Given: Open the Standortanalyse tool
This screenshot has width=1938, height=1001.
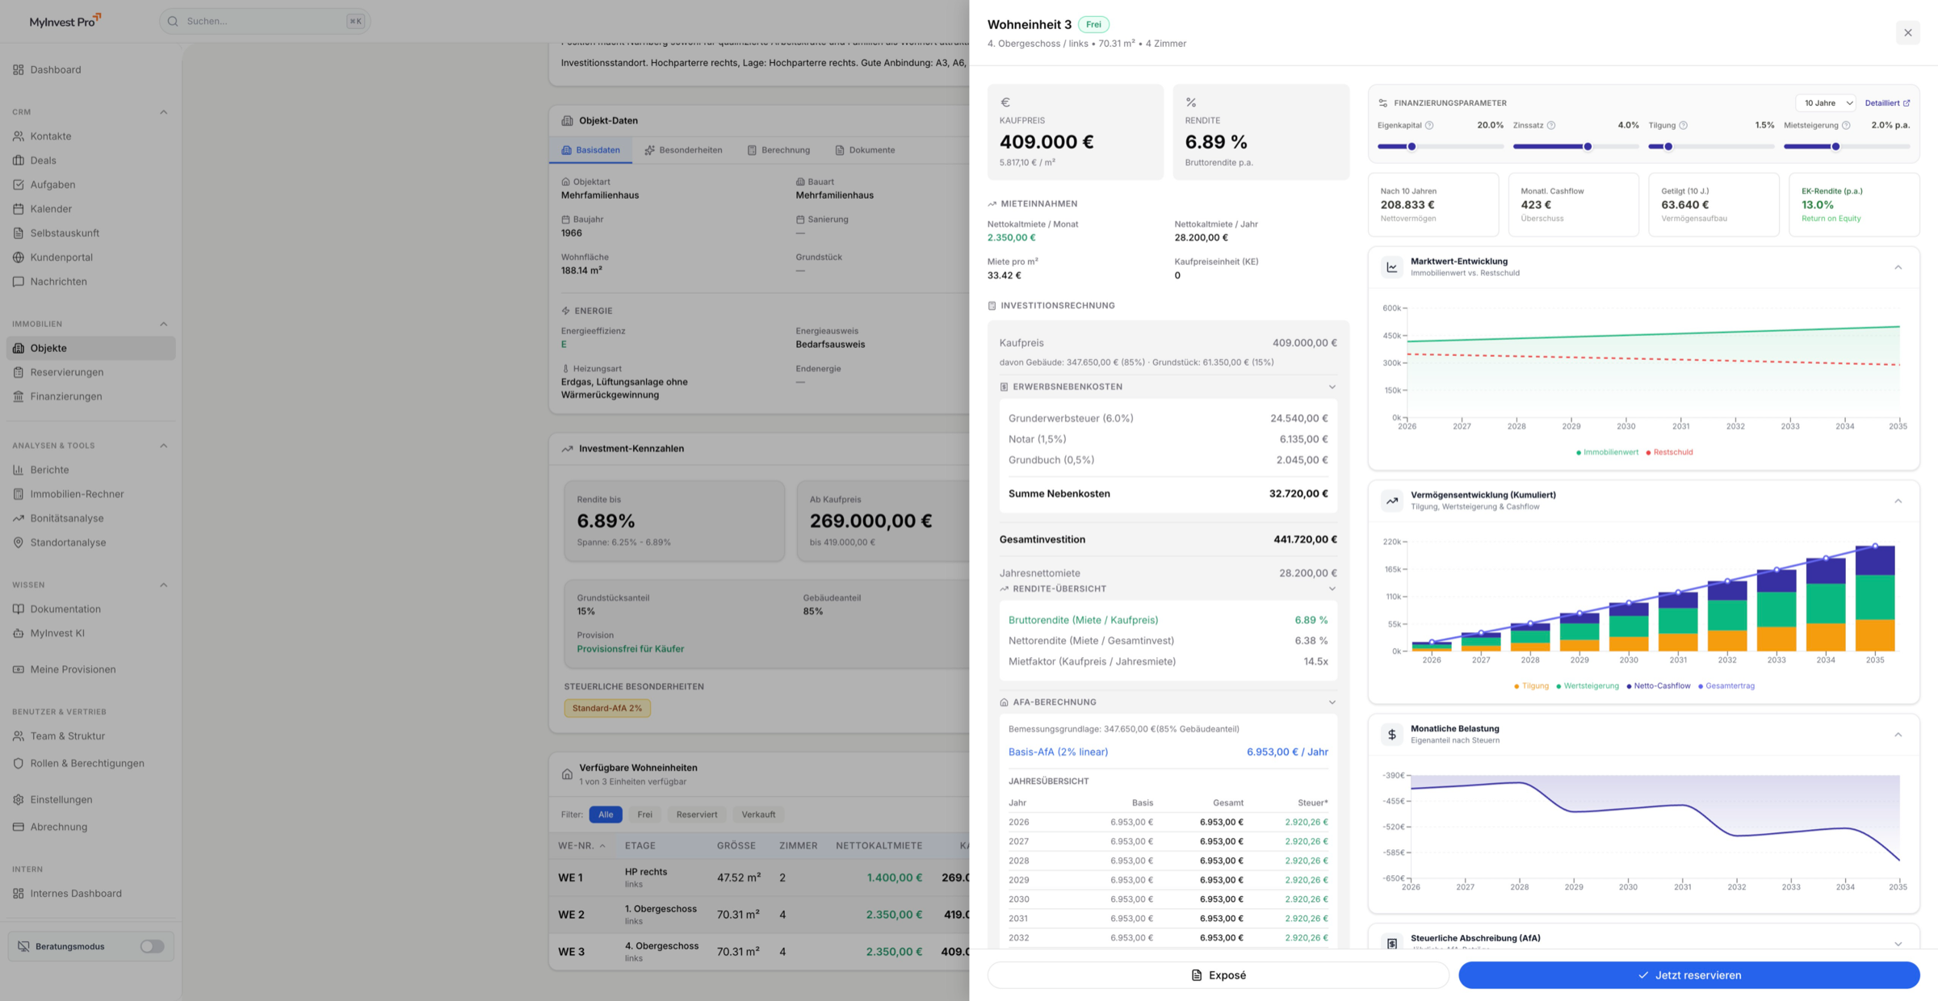Looking at the screenshot, I should point(68,542).
